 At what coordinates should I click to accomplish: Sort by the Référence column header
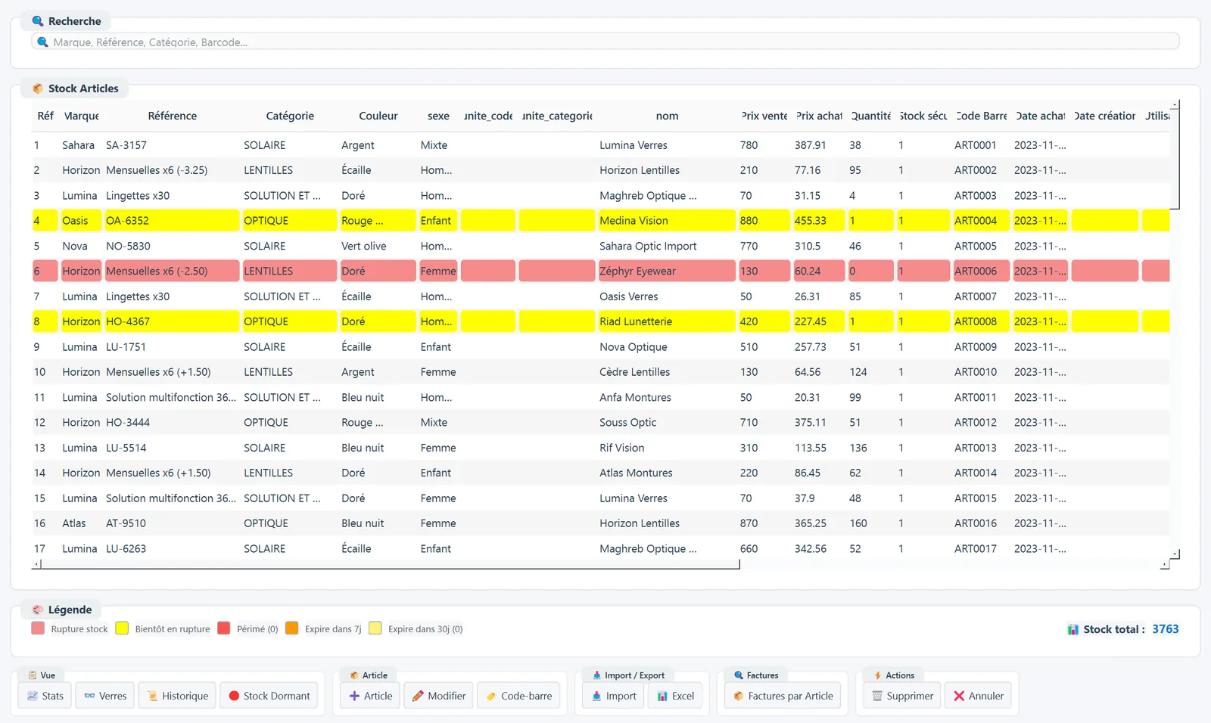[172, 116]
